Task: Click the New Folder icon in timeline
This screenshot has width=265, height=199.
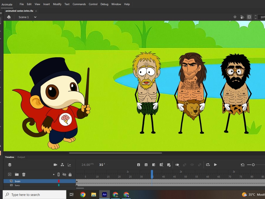Action: (x=17, y=174)
